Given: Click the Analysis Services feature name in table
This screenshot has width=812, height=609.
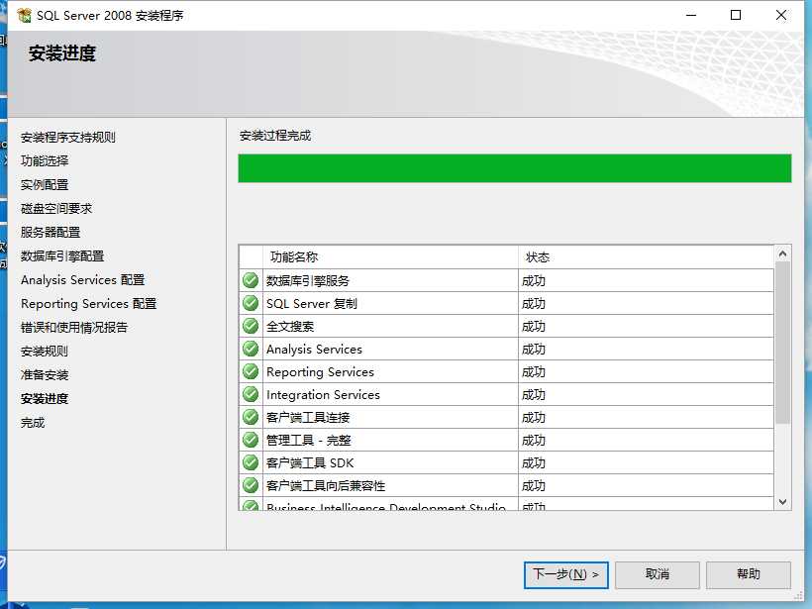Looking at the screenshot, I should tap(314, 350).
